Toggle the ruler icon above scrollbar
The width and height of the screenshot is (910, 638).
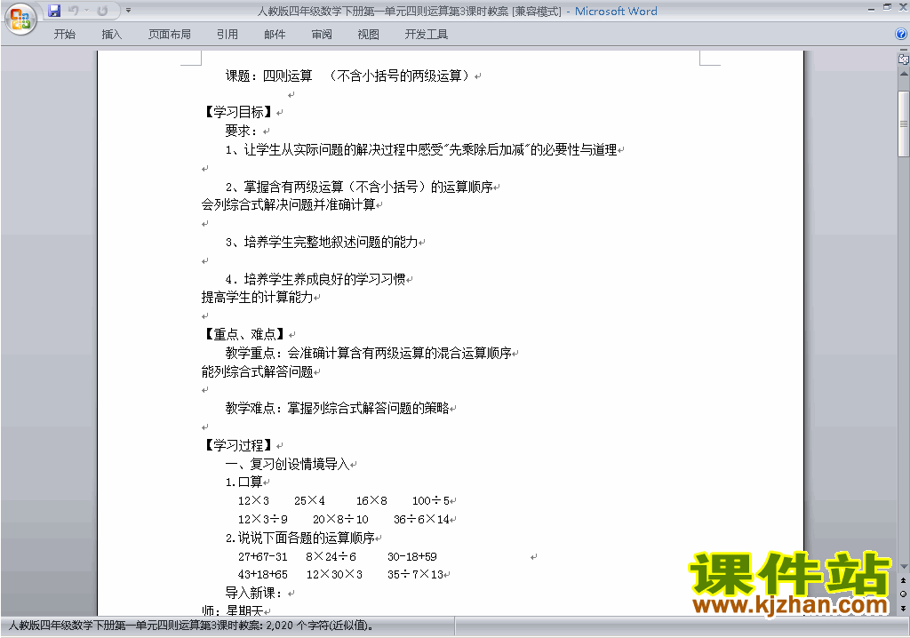904,60
